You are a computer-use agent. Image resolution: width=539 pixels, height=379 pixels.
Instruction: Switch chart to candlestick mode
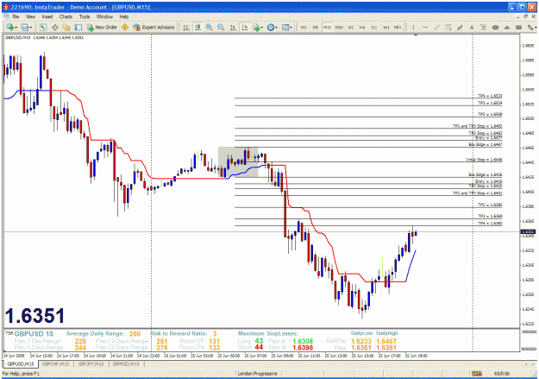click(197, 27)
